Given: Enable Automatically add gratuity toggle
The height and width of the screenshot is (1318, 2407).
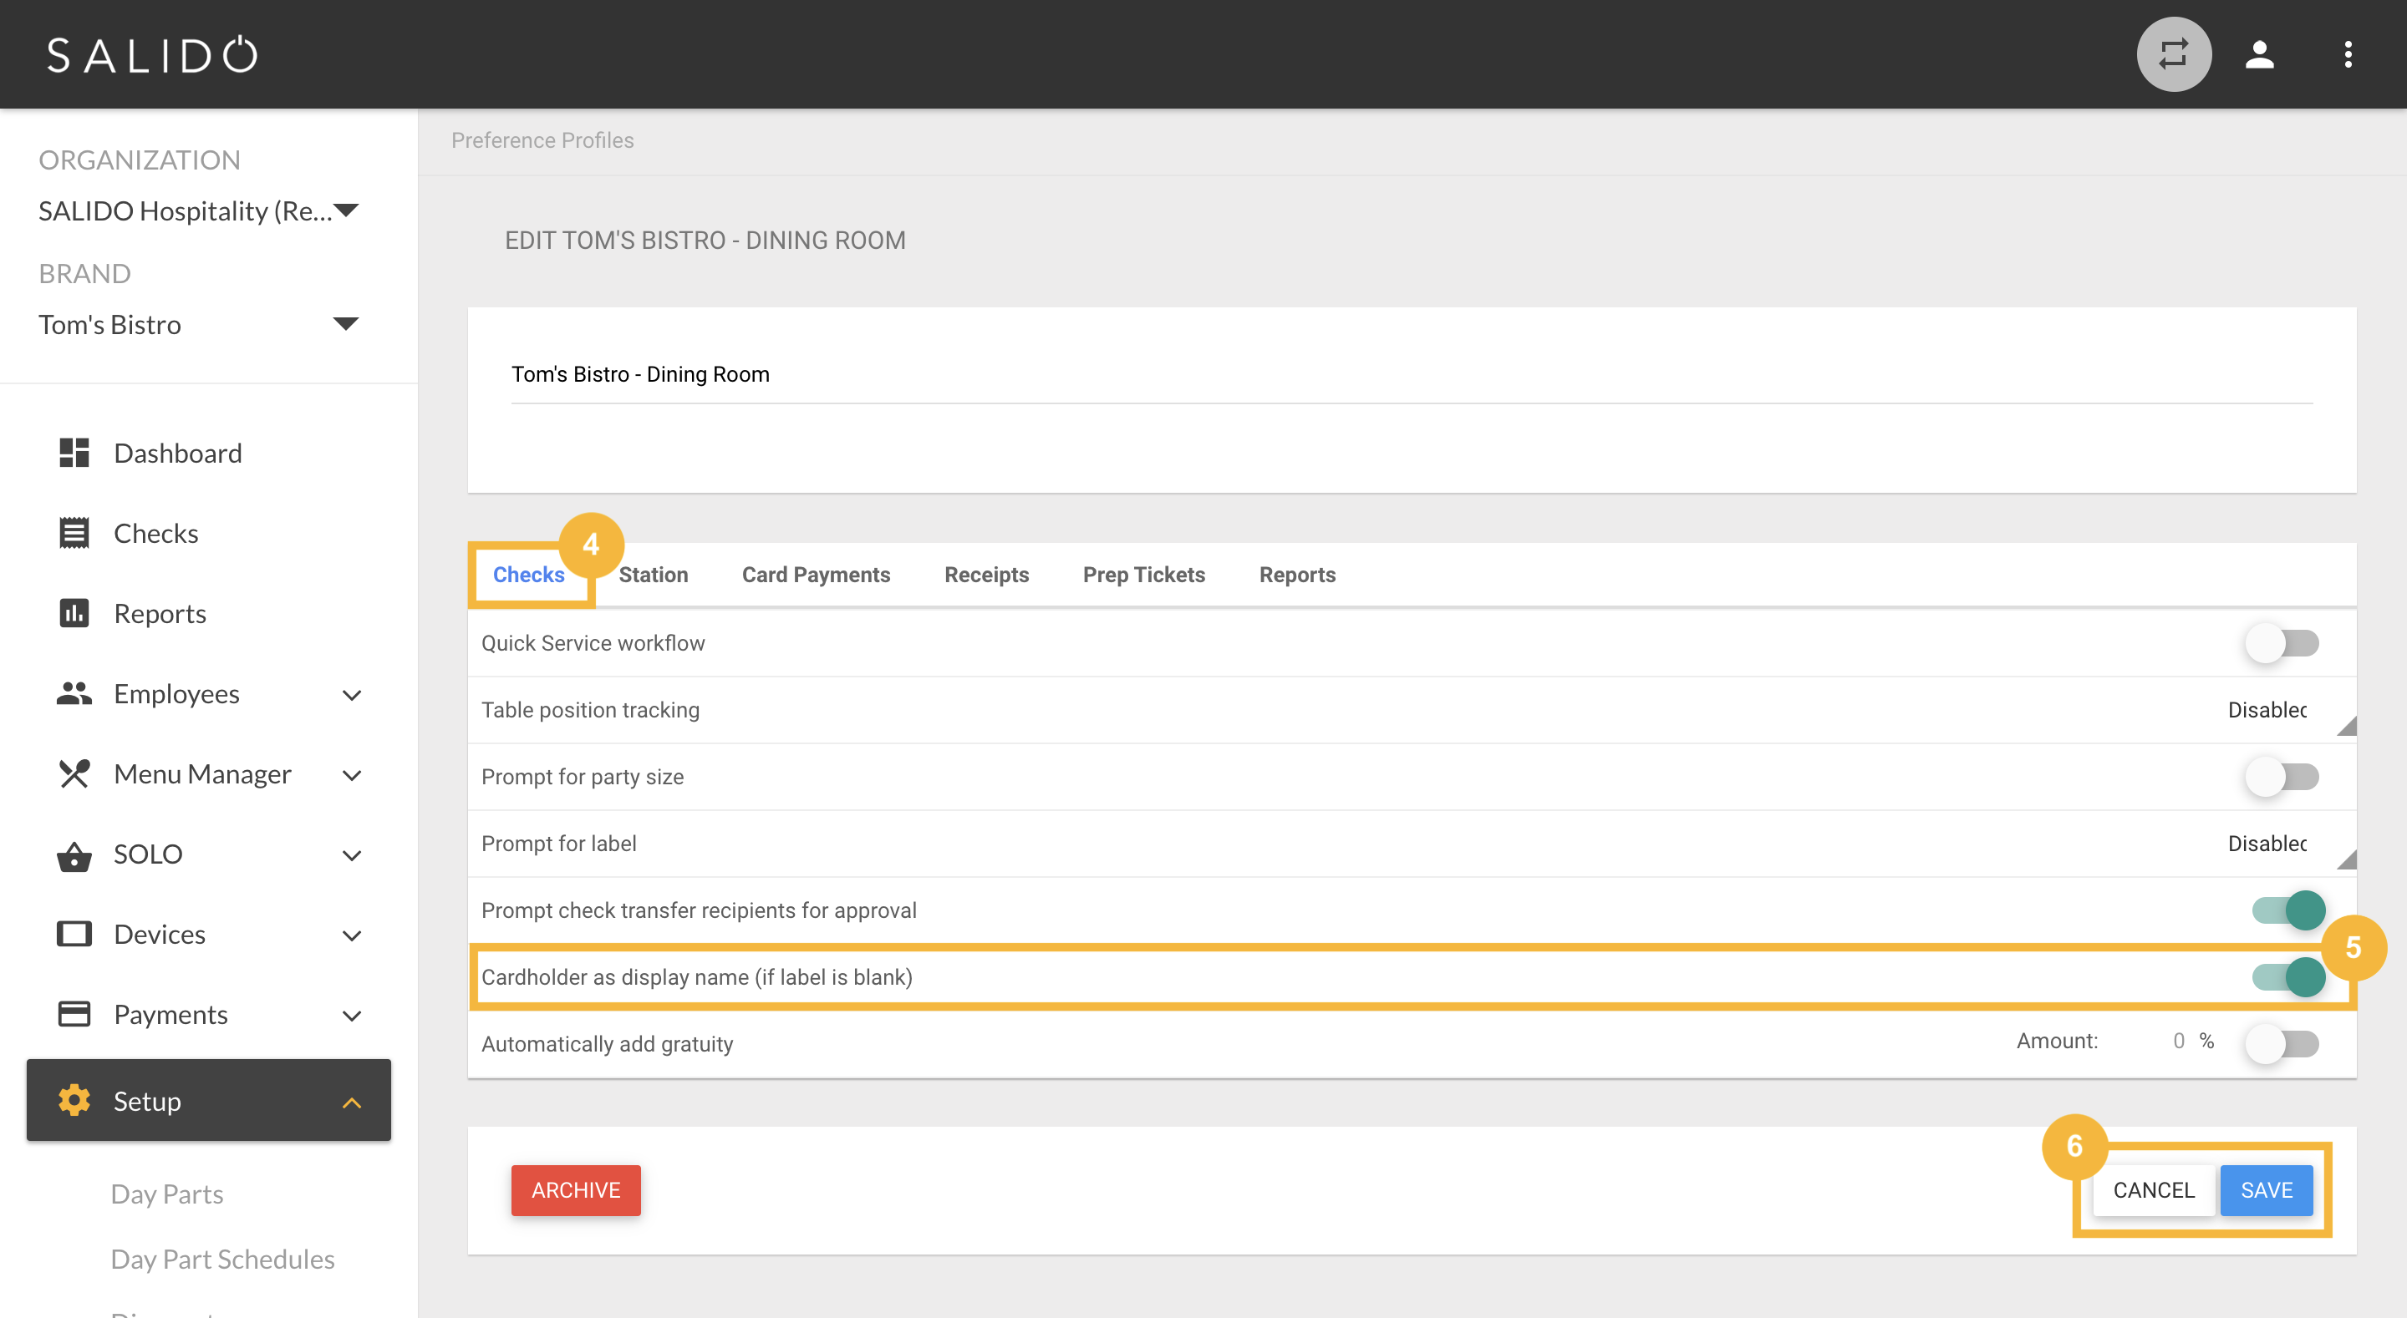Looking at the screenshot, I should 2282,1043.
